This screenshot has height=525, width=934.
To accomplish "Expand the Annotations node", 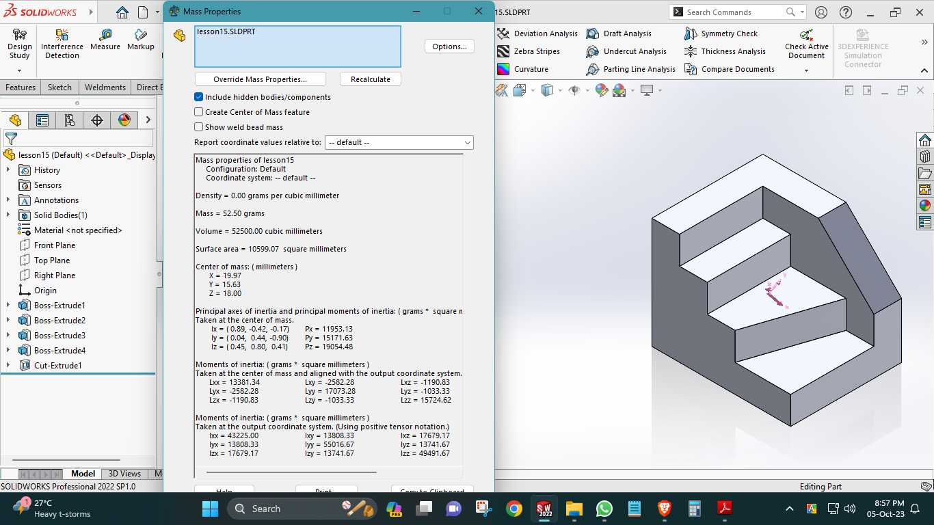I will (x=8, y=200).
